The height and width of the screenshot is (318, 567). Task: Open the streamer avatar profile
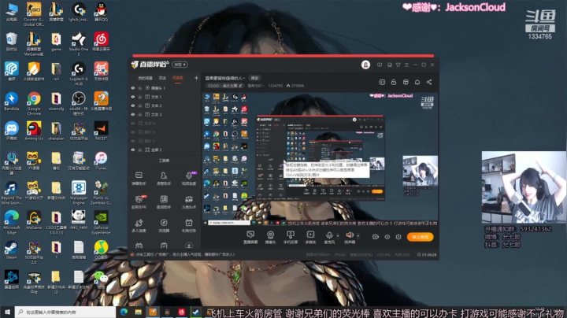[x=365, y=65]
